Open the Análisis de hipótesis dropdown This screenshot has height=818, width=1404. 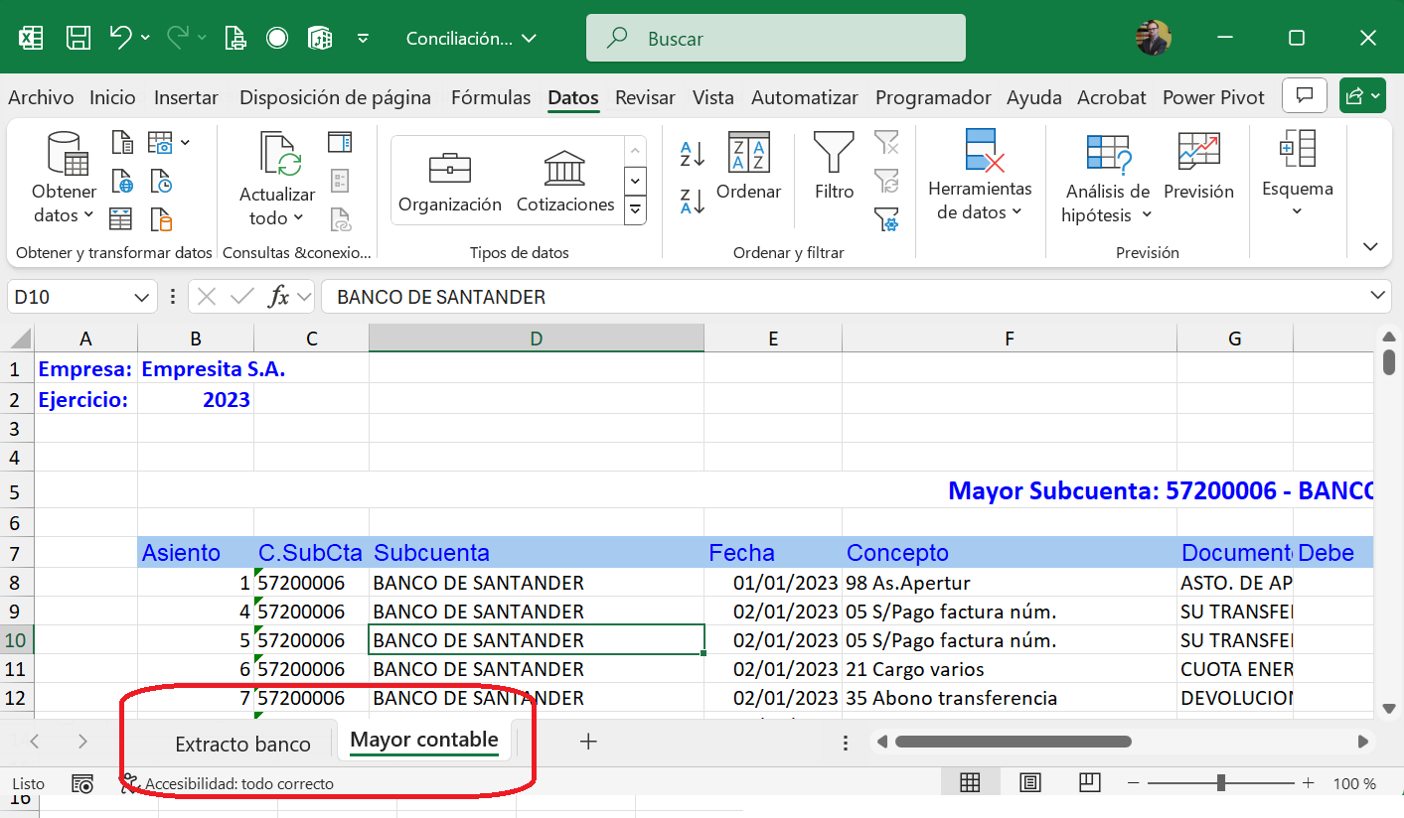(x=1107, y=180)
